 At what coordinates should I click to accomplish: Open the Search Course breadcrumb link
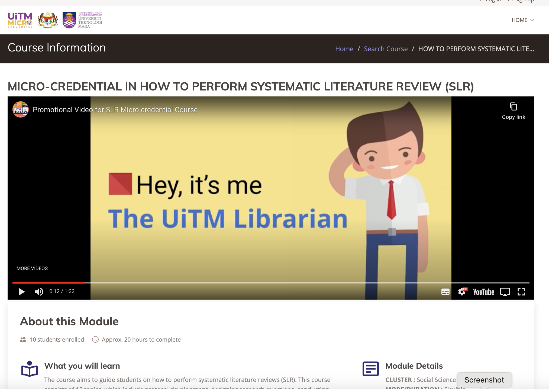(386, 49)
